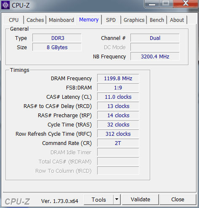The image size is (199, 208).
Task: Click the 3200.4 MHz NB Frequency value
Action: pos(155,57)
